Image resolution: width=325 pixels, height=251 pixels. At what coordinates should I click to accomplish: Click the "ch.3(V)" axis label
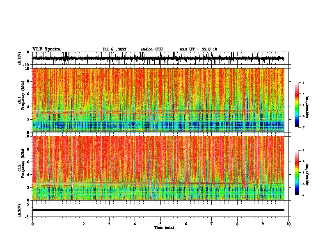[x=19, y=211]
